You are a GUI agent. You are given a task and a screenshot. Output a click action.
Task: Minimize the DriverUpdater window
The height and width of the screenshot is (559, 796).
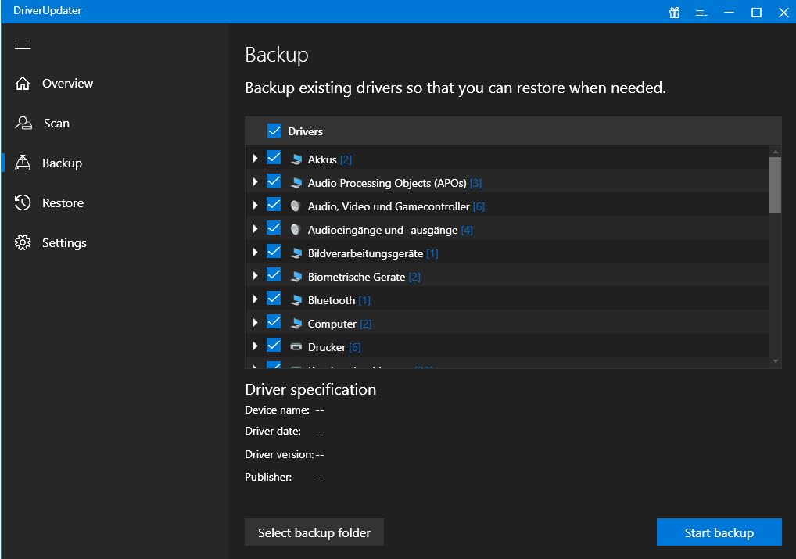(x=729, y=13)
